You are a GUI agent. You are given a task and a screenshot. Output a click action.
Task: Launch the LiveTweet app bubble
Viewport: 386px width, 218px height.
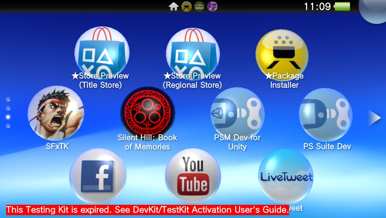[286, 176]
